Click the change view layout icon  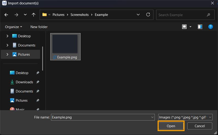[184, 27]
